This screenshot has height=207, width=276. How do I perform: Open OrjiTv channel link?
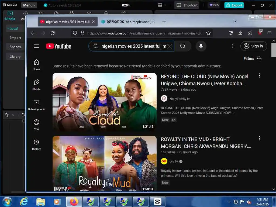pyautogui.click(x=174, y=161)
